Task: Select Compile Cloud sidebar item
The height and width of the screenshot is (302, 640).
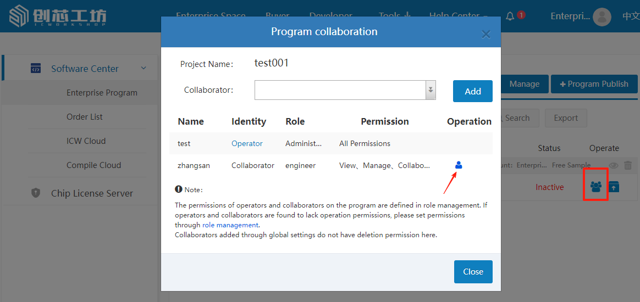Action: tap(93, 165)
